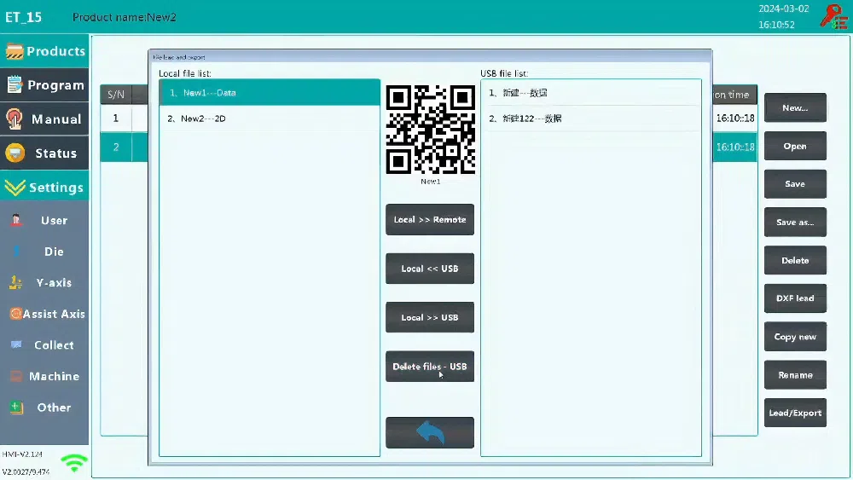
Task: Click the Lead/Export button
Action: tap(795, 413)
